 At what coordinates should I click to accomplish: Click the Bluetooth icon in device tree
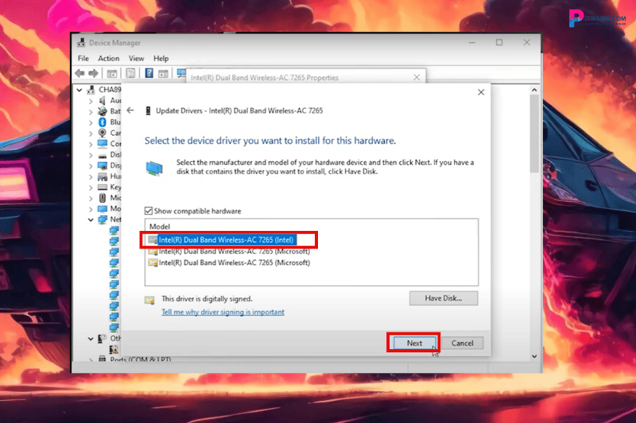[x=103, y=122]
